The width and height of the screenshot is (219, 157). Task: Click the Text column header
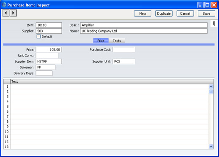click(112, 81)
